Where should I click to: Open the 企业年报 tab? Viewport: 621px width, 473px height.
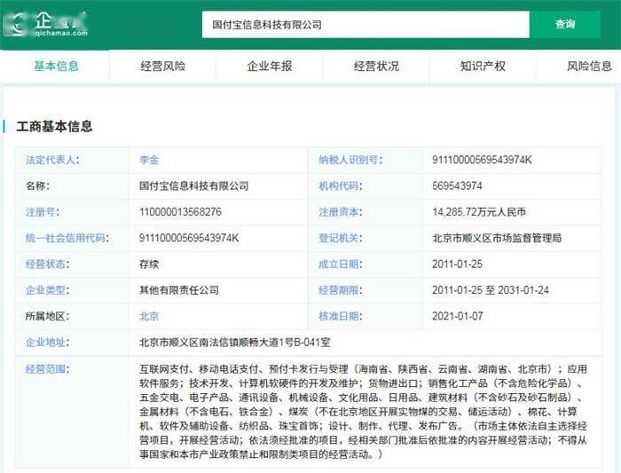[x=270, y=66]
